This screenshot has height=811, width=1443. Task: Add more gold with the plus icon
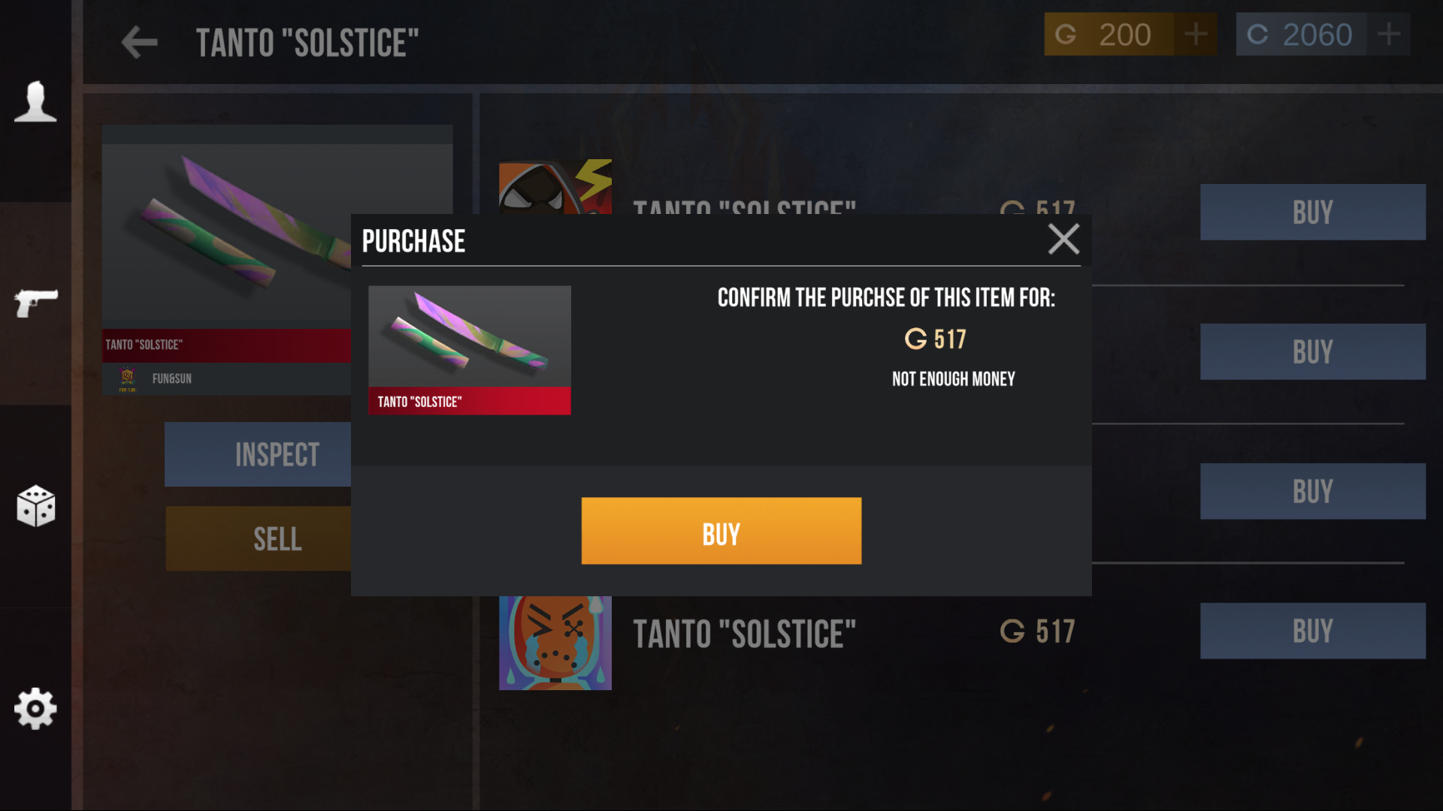pyautogui.click(x=1195, y=34)
